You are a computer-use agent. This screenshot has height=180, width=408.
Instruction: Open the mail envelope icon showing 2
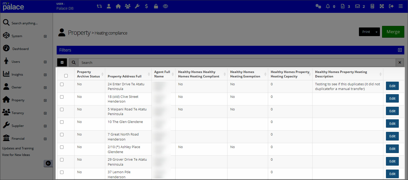[357, 6]
